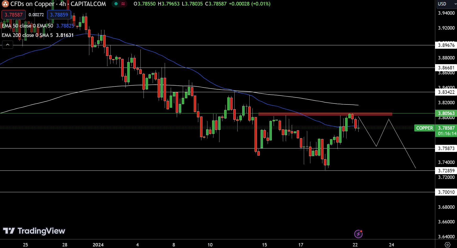Click the blue buy price 3.78859 button
Image resolution: width=457 pixels, height=248 pixels.
(x=59, y=15)
